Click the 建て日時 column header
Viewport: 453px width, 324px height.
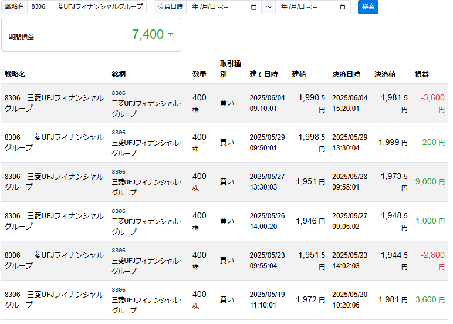click(263, 75)
